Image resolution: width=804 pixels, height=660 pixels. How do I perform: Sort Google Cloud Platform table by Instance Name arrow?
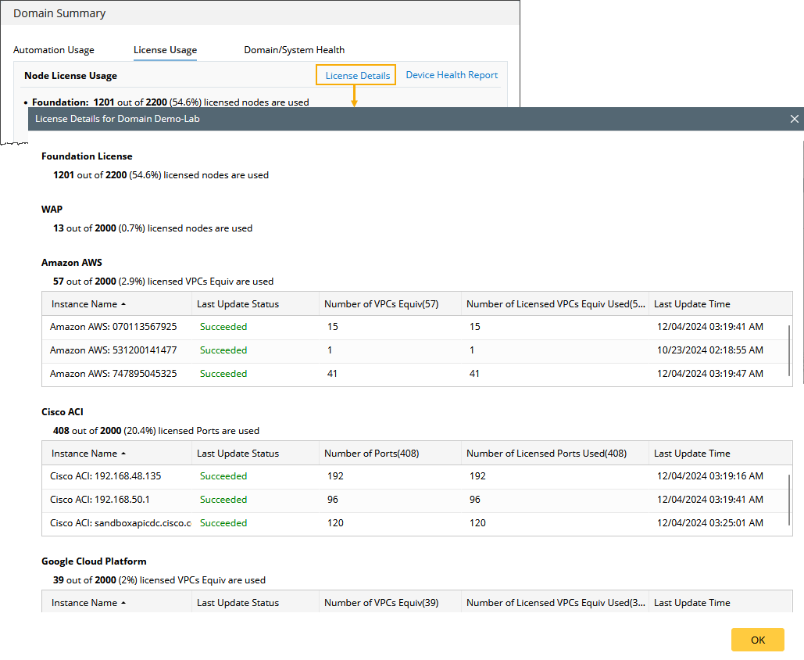point(123,603)
